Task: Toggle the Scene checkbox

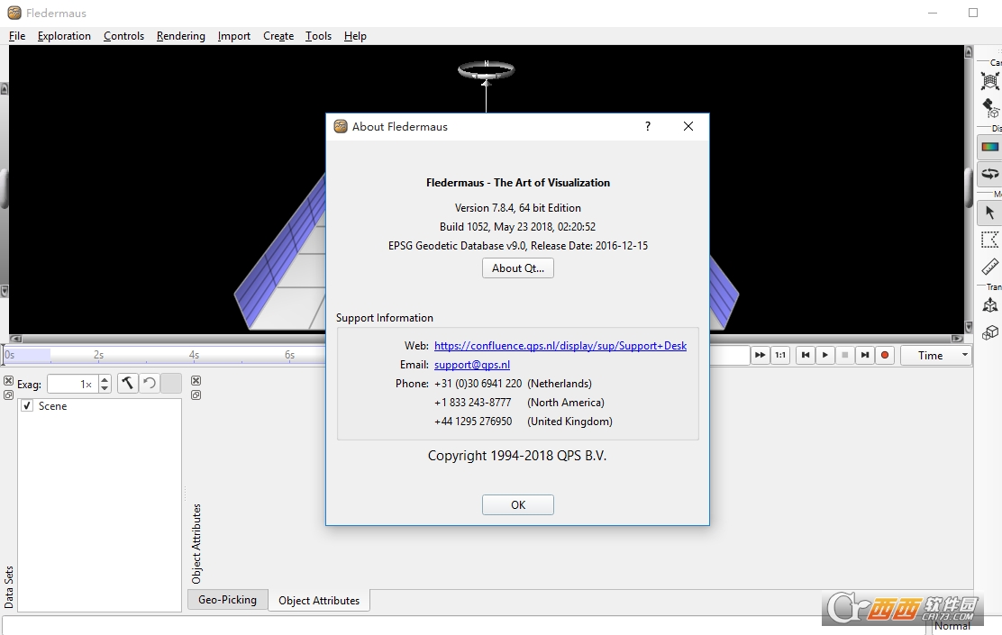Action: 27,406
